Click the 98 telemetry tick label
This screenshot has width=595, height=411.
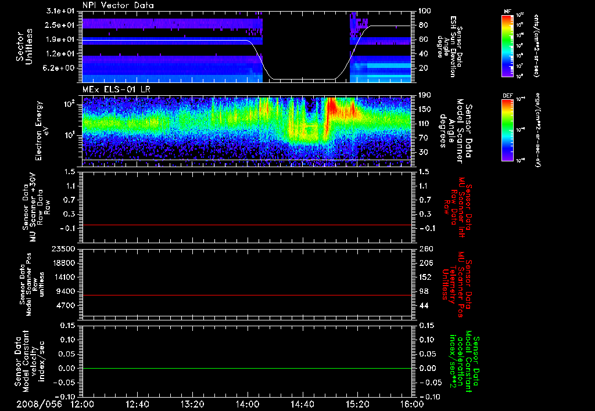pyautogui.click(x=424, y=291)
